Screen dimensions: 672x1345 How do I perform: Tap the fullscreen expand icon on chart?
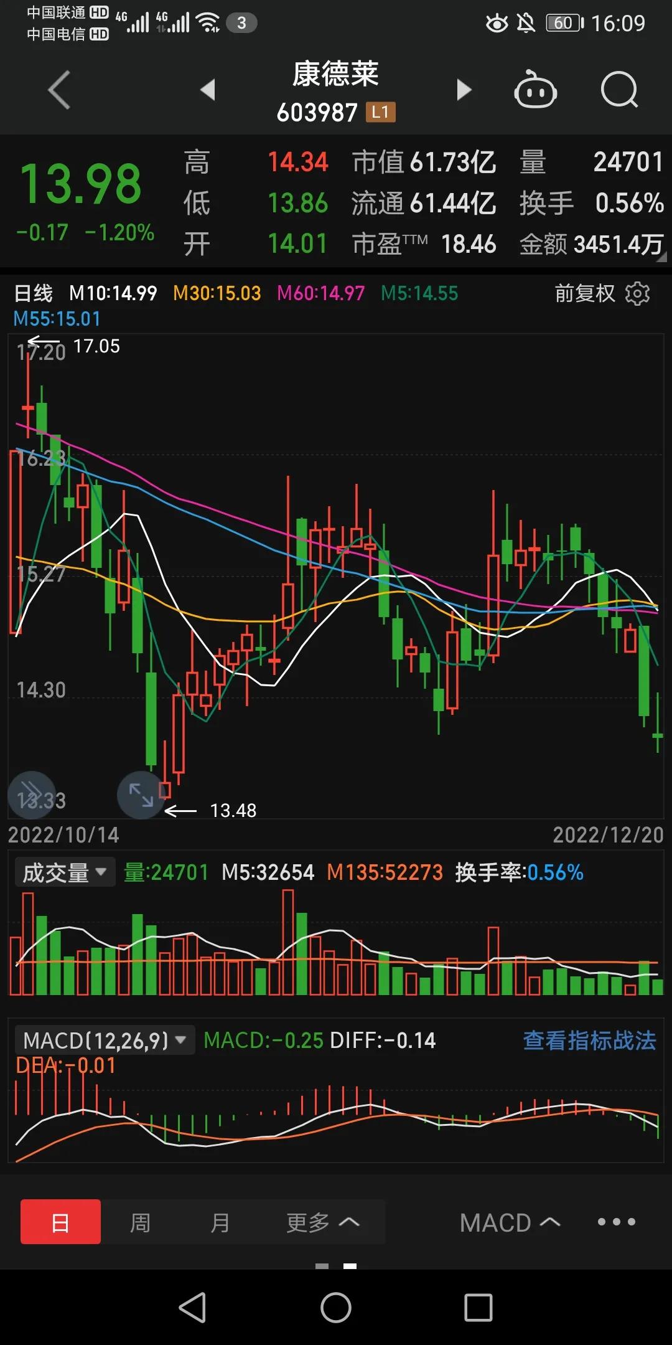coord(141,795)
